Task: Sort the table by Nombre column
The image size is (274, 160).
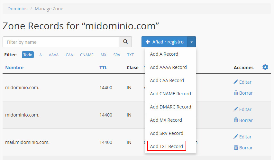Action: [14, 68]
